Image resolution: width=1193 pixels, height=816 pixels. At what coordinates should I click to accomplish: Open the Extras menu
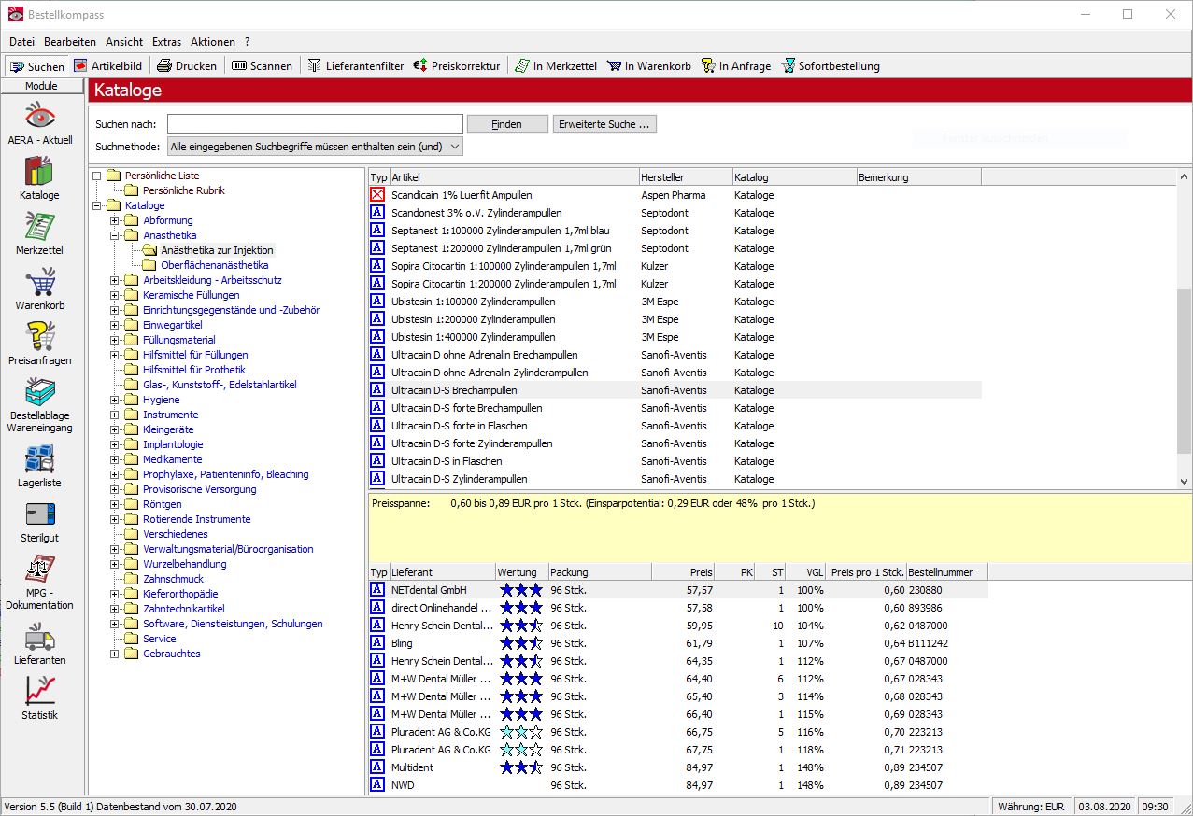click(x=167, y=42)
